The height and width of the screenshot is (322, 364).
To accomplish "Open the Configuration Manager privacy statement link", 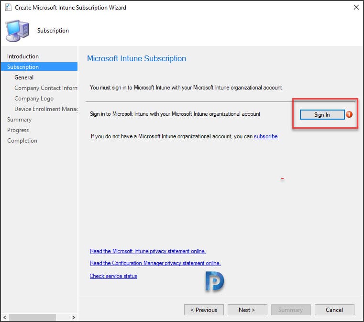I will coord(155,263).
